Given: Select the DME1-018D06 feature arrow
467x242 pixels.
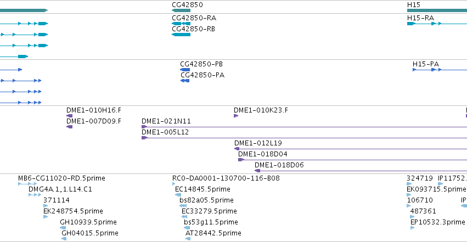Looking at the screenshot, I should (257, 171).
